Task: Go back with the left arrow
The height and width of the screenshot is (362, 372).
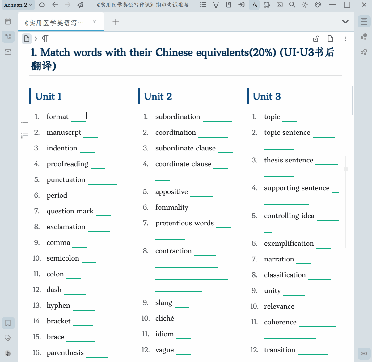Action: [55, 5]
